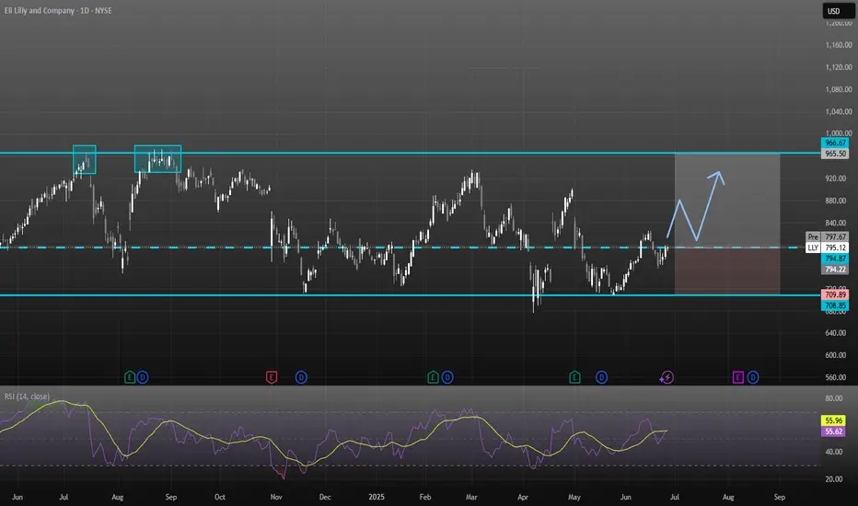Click the 2025 label on the time axis
The image size is (858, 506).
(x=377, y=497)
